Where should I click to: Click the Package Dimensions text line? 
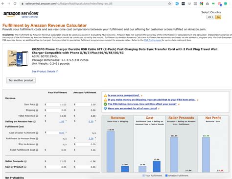[60, 60]
